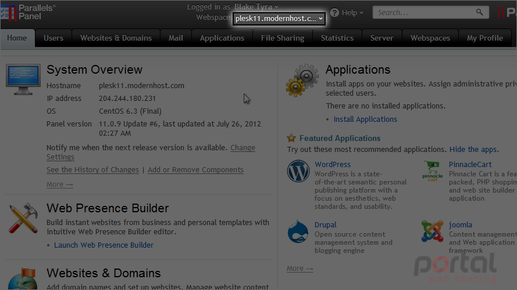Open the Blake Tyra user menu

tap(256, 6)
